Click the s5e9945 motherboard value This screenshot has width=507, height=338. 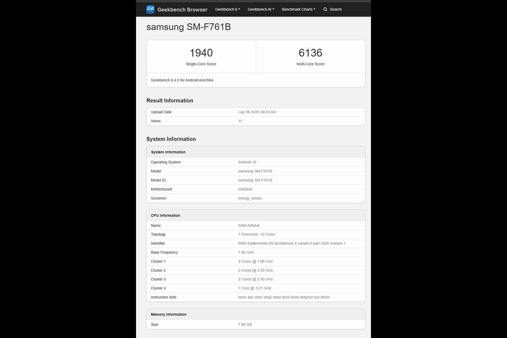click(x=245, y=189)
